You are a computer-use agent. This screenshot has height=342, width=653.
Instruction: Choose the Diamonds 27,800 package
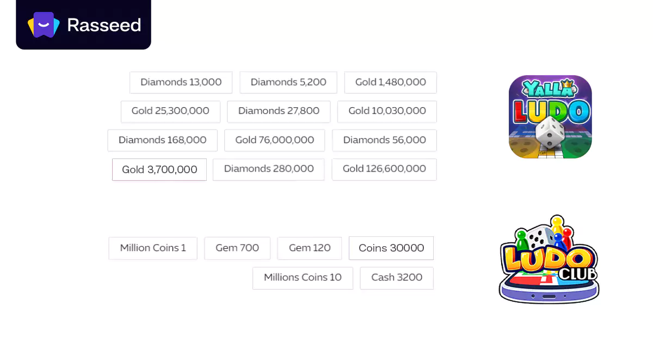[x=279, y=111]
